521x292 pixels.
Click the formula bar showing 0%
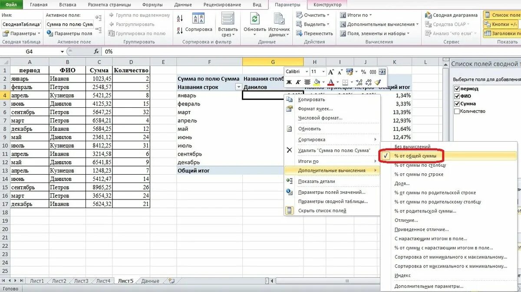pos(310,51)
